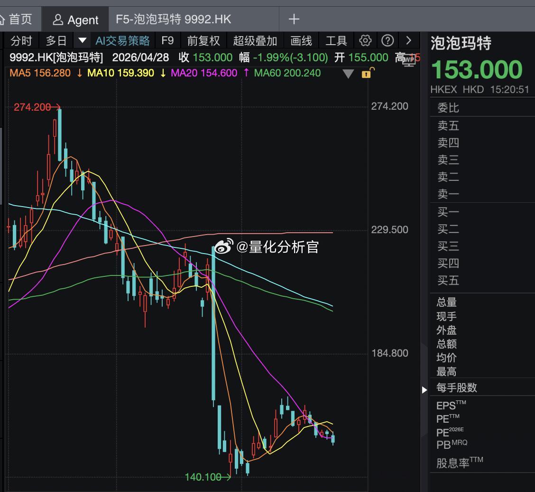This screenshot has height=492, width=535.
Task: Select the 委比 row
Action: [x=482, y=108]
